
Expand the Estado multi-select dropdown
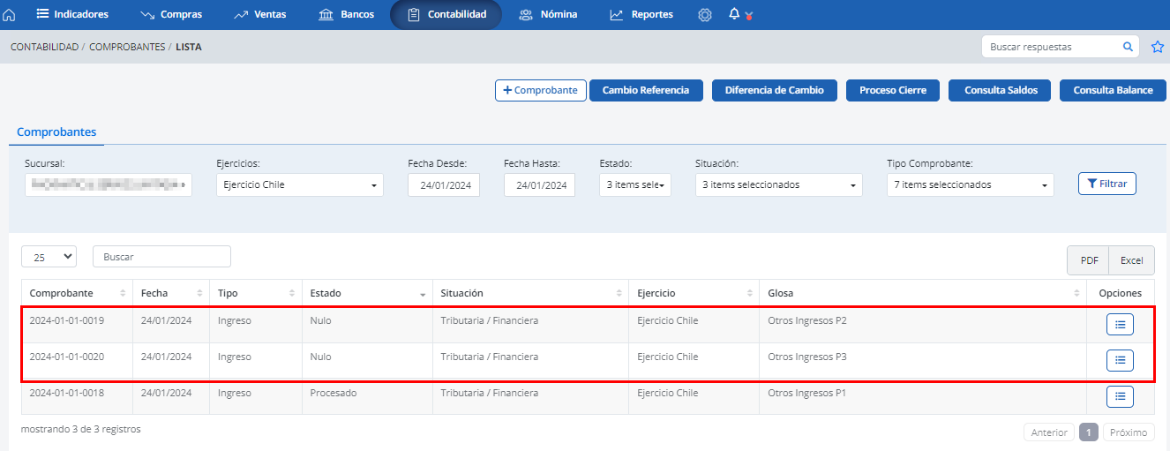(634, 184)
